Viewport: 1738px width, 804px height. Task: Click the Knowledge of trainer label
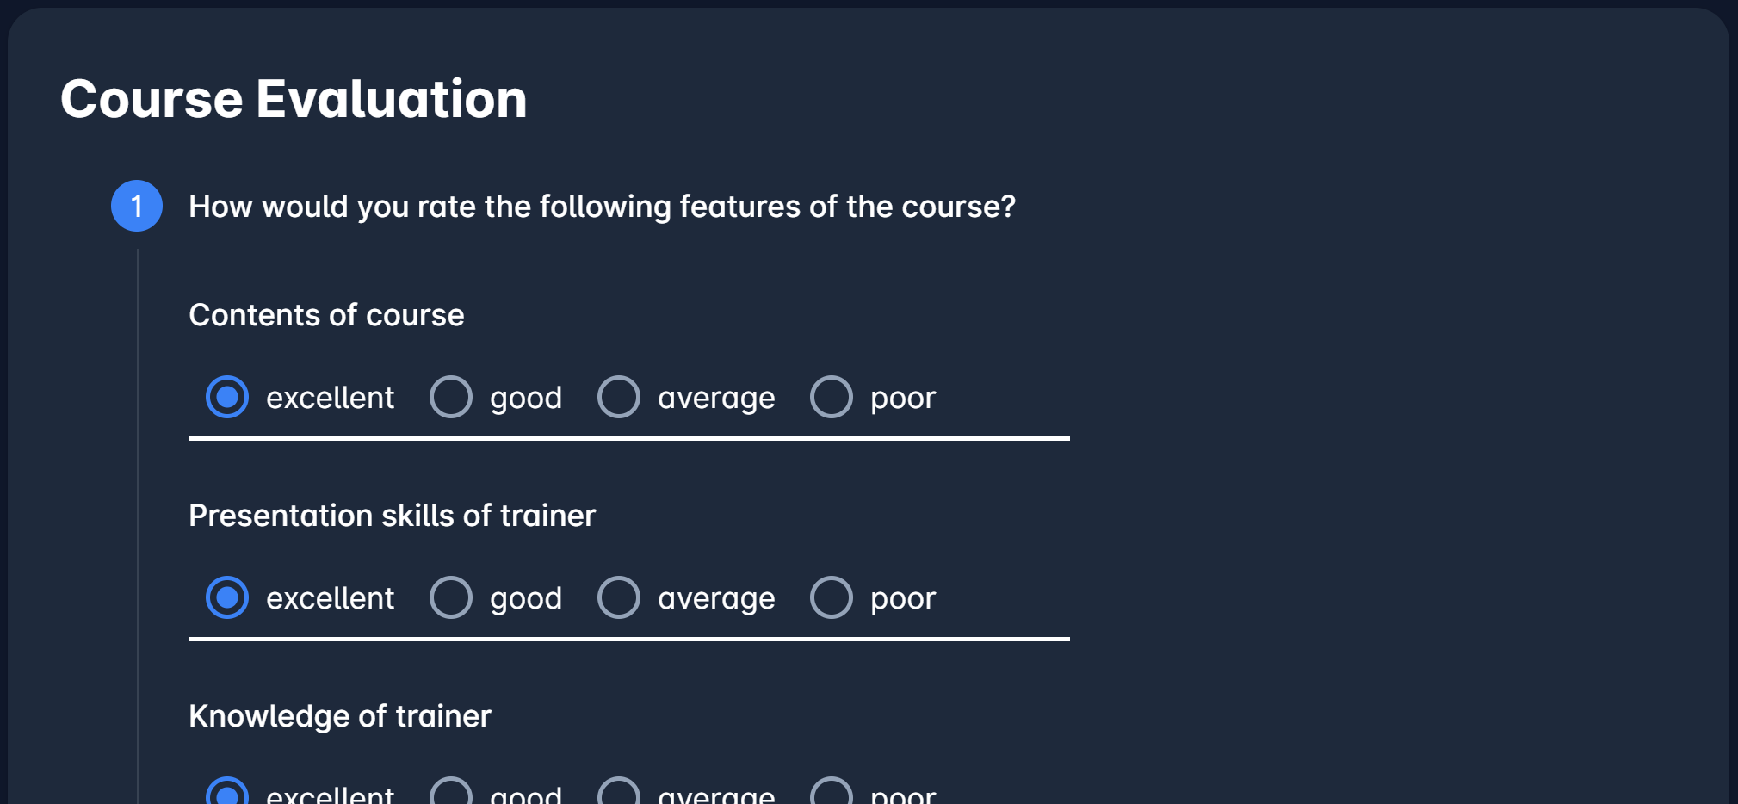340,716
